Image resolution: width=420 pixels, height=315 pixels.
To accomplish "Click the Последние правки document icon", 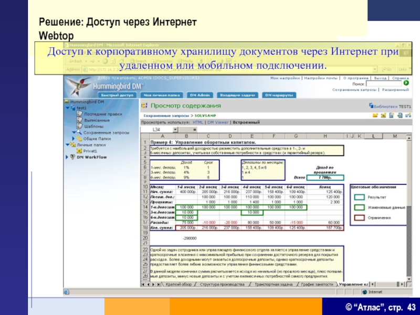I will [80, 114].
